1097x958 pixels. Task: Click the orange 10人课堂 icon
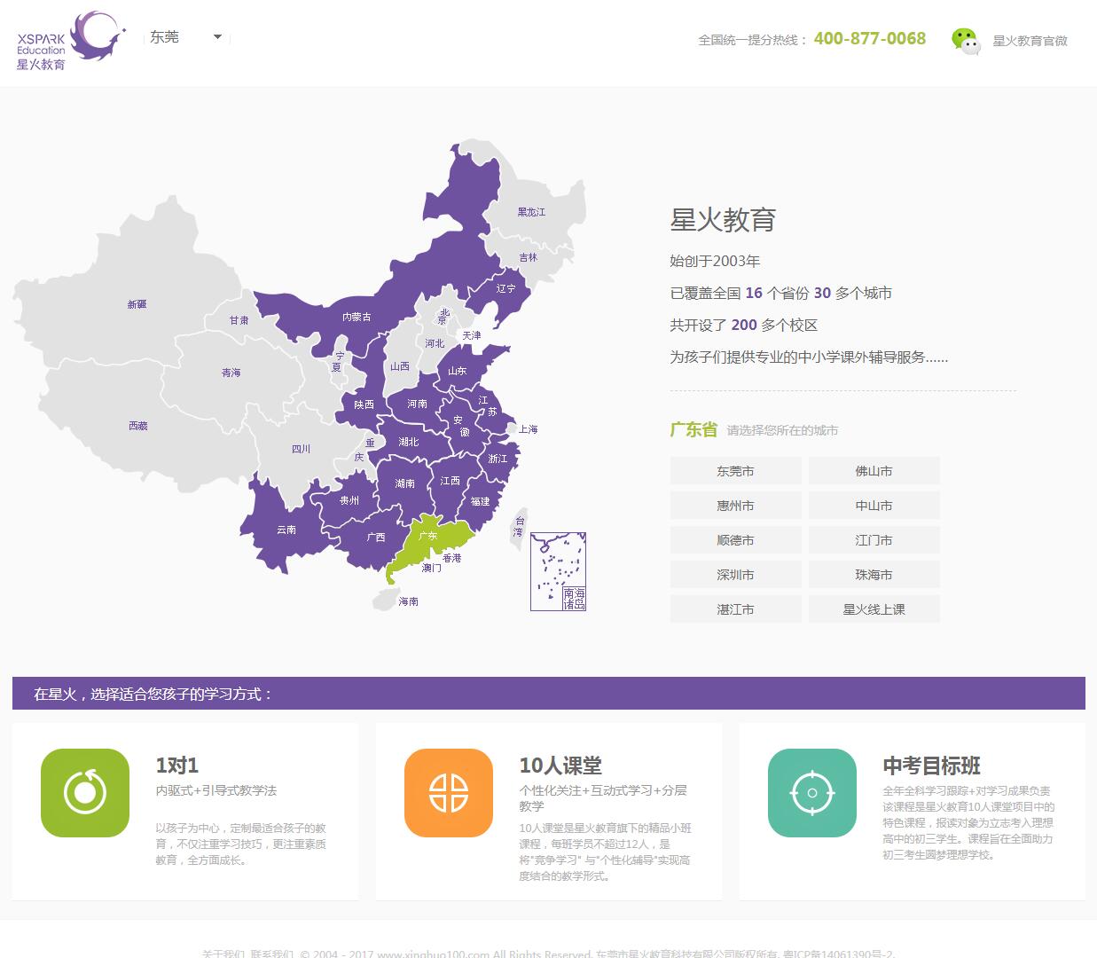coord(449,793)
